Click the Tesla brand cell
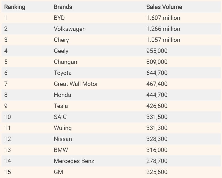Screen dimensions: 222x178 (61, 106)
